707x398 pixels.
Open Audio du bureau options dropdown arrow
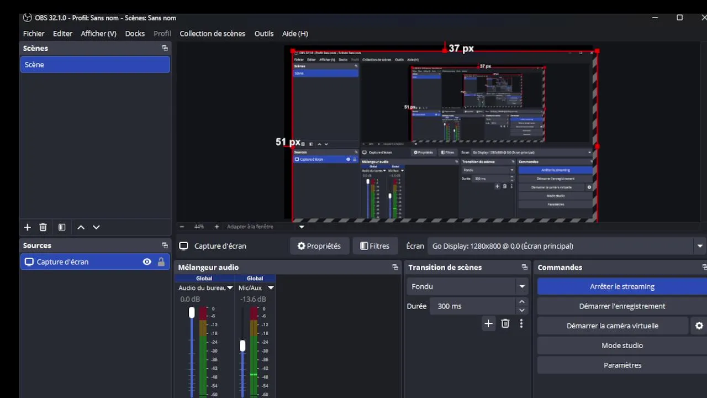coord(230,288)
